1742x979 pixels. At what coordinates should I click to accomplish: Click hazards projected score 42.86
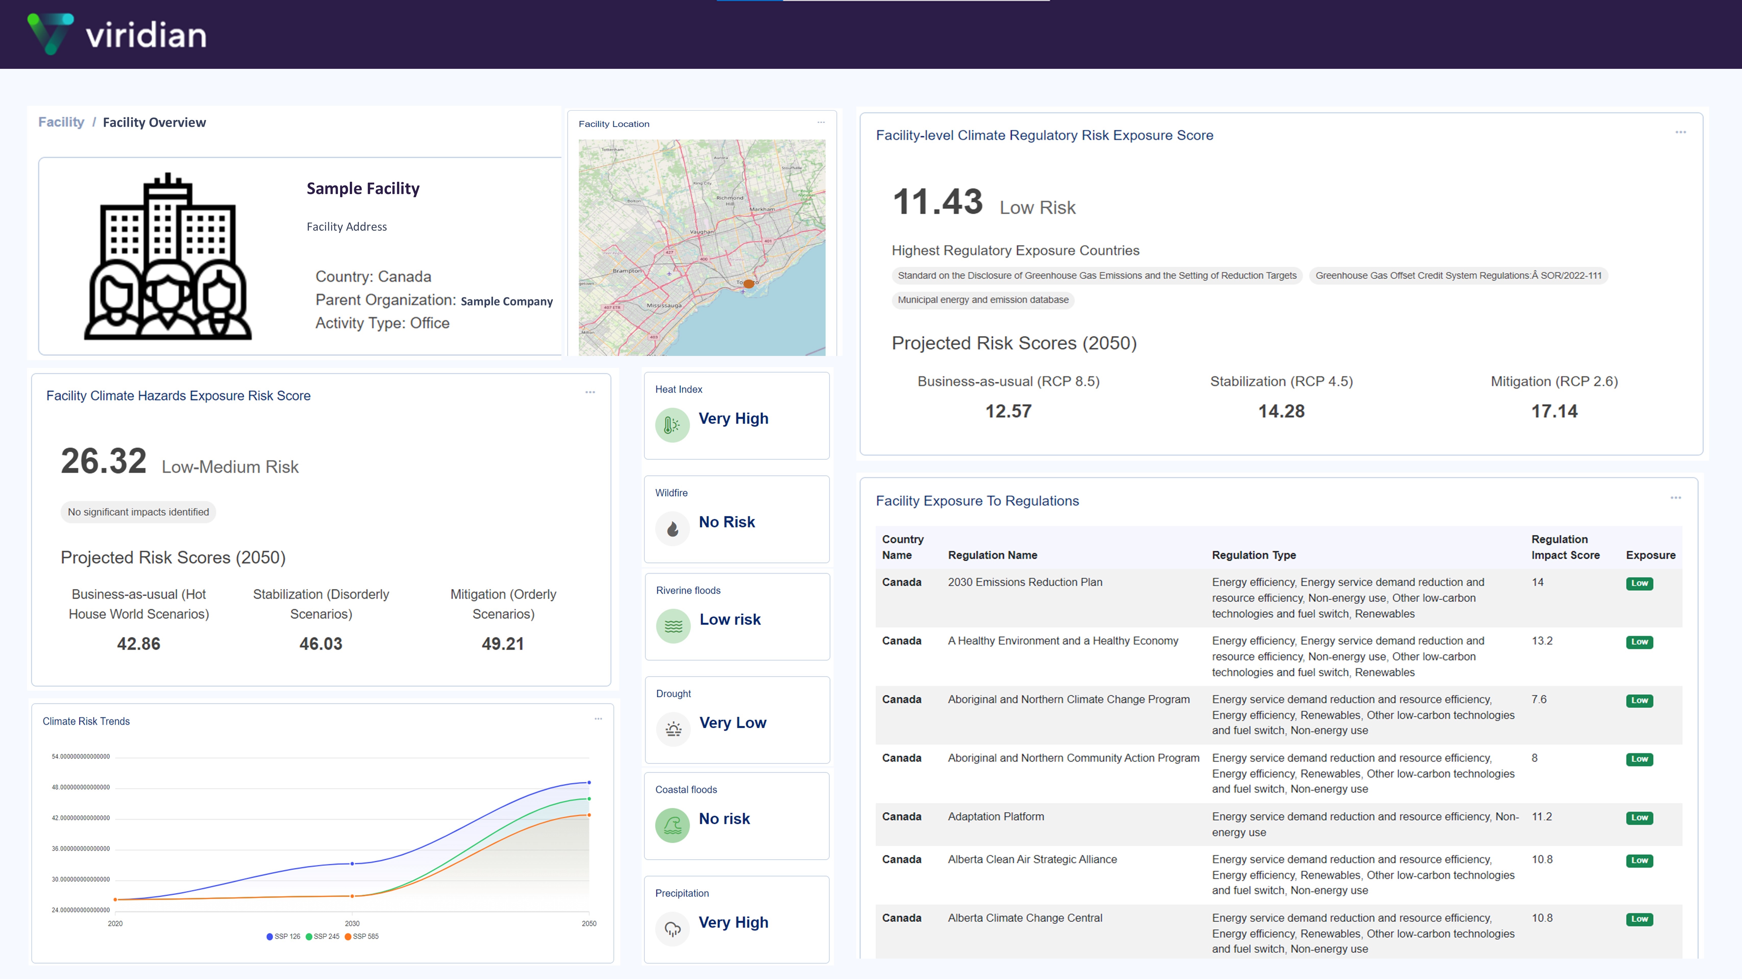click(139, 644)
